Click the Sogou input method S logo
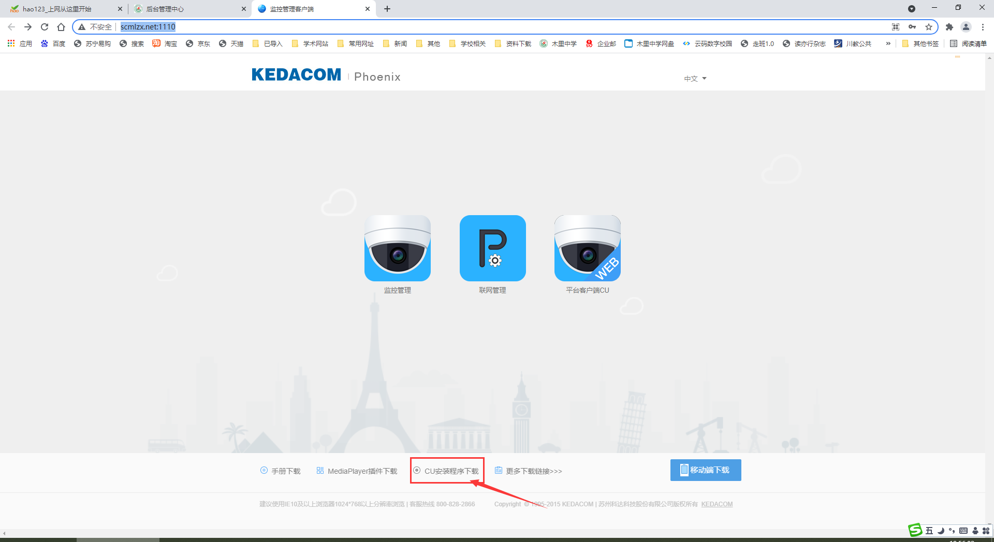Screen dimensions: 994x542 (915, 530)
